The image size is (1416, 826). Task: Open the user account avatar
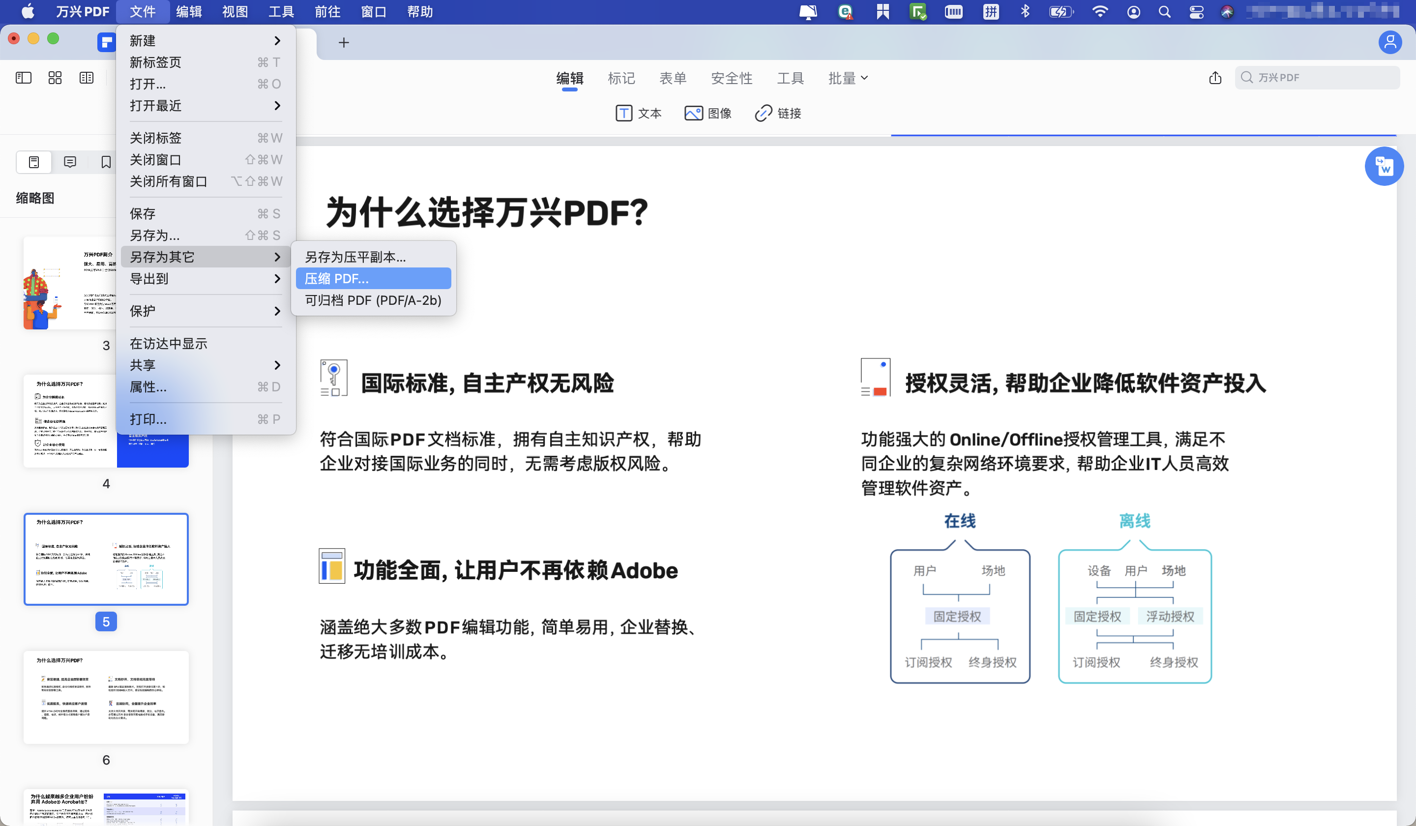coord(1390,42)
